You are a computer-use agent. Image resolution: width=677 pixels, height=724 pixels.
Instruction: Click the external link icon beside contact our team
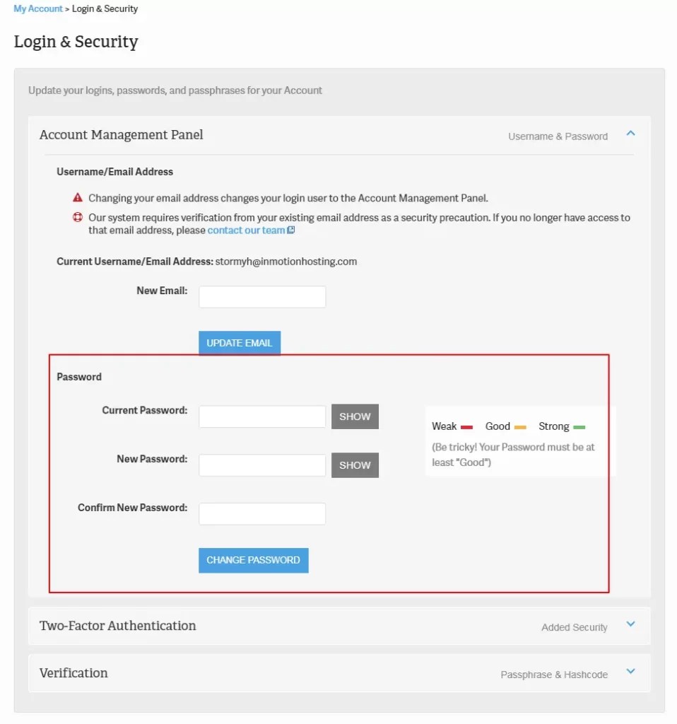291,230
